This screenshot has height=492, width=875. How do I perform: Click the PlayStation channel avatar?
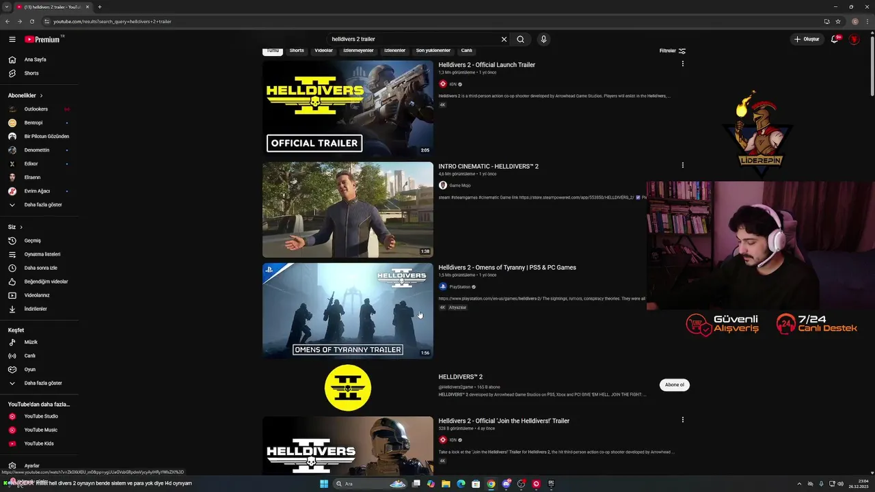point(443,287)
